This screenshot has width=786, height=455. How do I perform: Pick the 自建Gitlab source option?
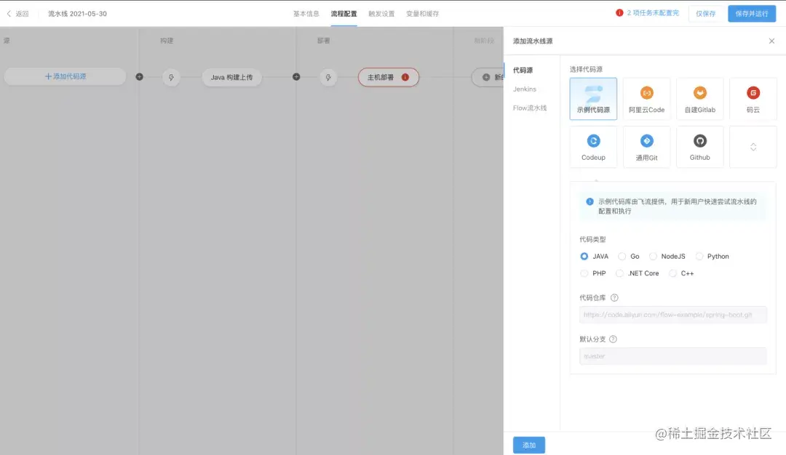point(700,99)
